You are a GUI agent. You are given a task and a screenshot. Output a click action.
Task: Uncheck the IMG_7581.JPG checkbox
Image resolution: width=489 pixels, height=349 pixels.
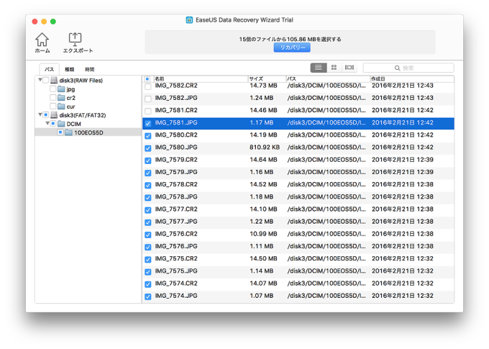(148, 123)
